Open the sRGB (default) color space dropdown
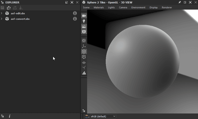 (103, 116)
